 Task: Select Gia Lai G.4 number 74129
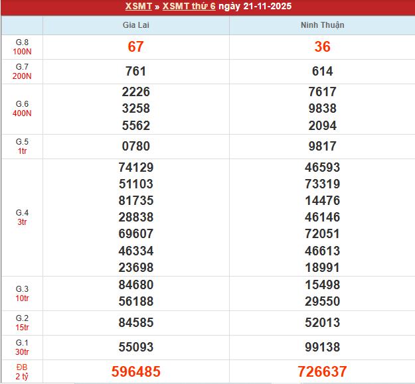[x=135, y=168]
